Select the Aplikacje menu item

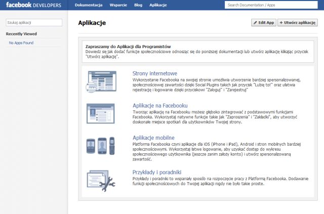tap(158, 5)
